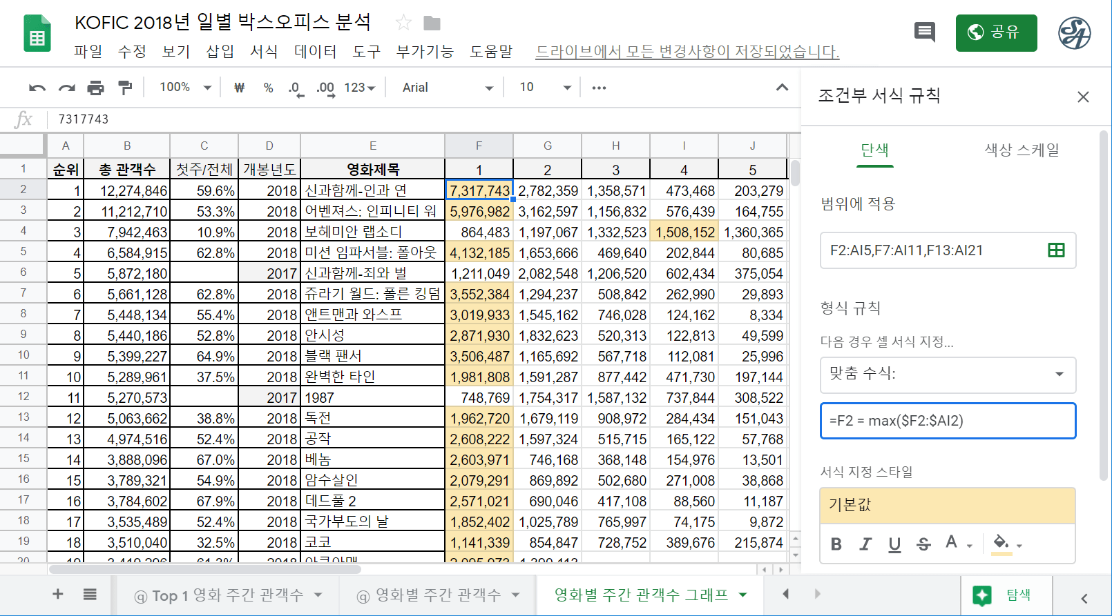Open the zoom 100% dropdown

pos(185,88)
